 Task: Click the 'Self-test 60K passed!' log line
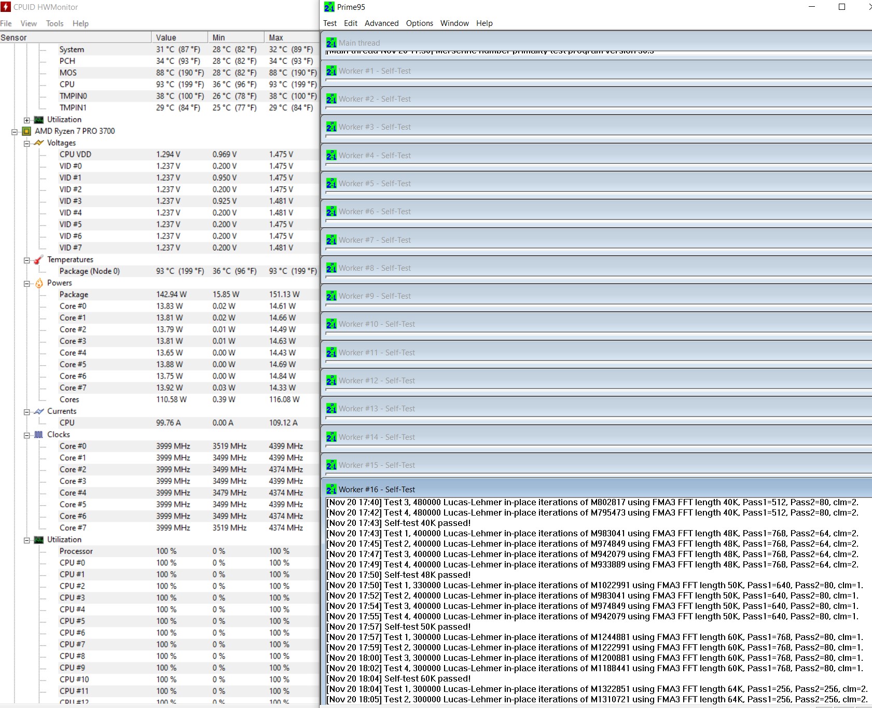click(398, 678)
